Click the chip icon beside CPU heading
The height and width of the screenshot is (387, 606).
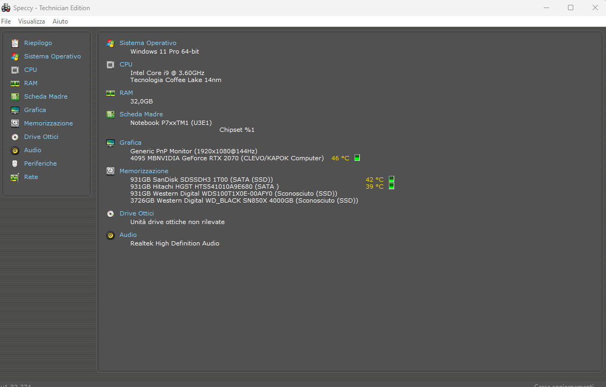110,64
